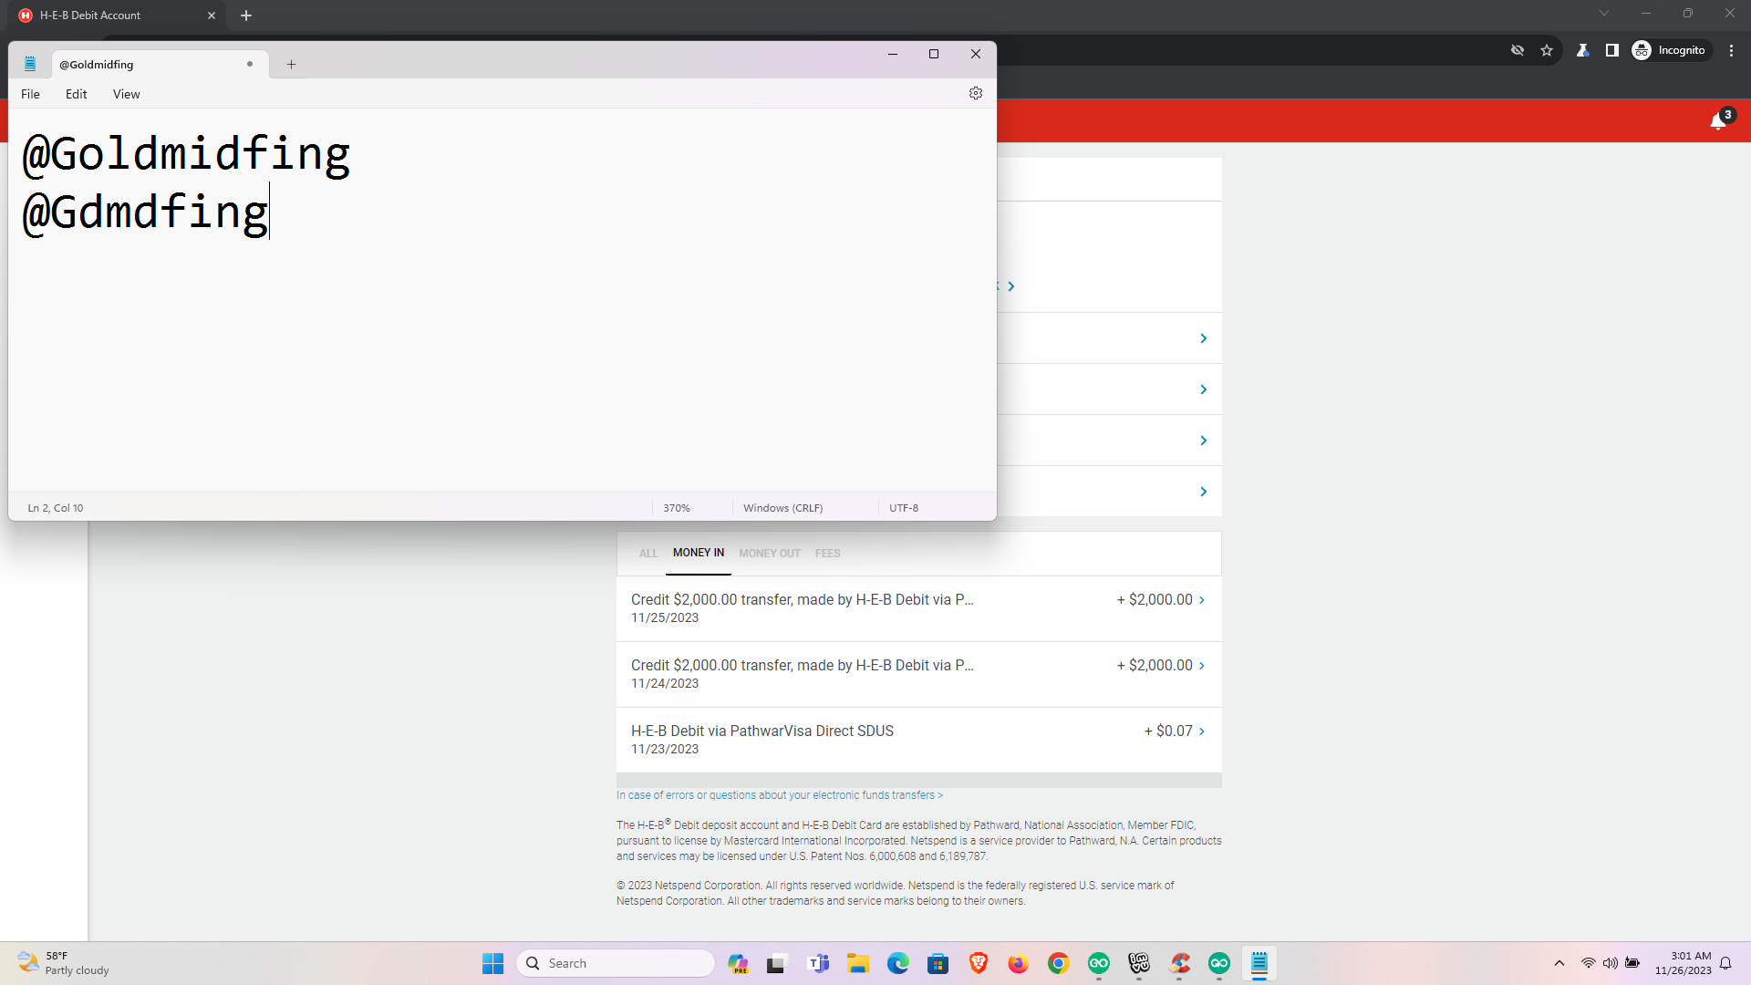Open the Windows Start menu
This screenshot has width=1751, height=985.
click(492, 963)
